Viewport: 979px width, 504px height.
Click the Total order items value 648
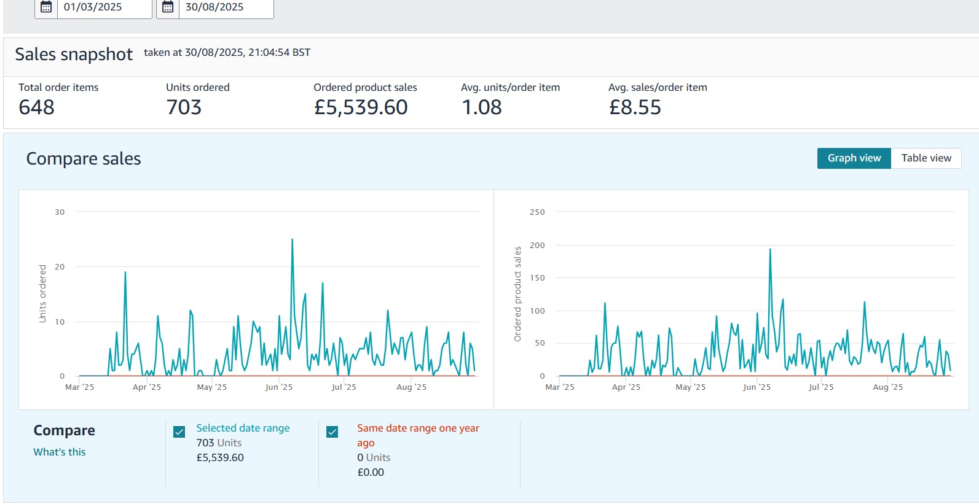click(x=37, y=107)
